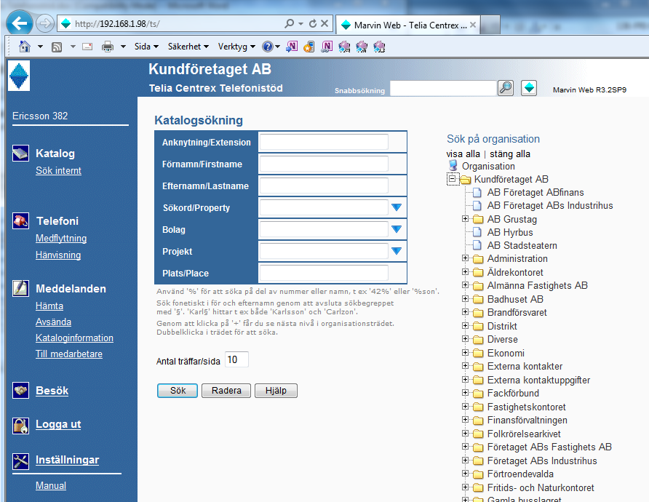Viewport: 649px width, 502px height.
Task: Open the address bar search magnifier
Action: coord(290,23)
